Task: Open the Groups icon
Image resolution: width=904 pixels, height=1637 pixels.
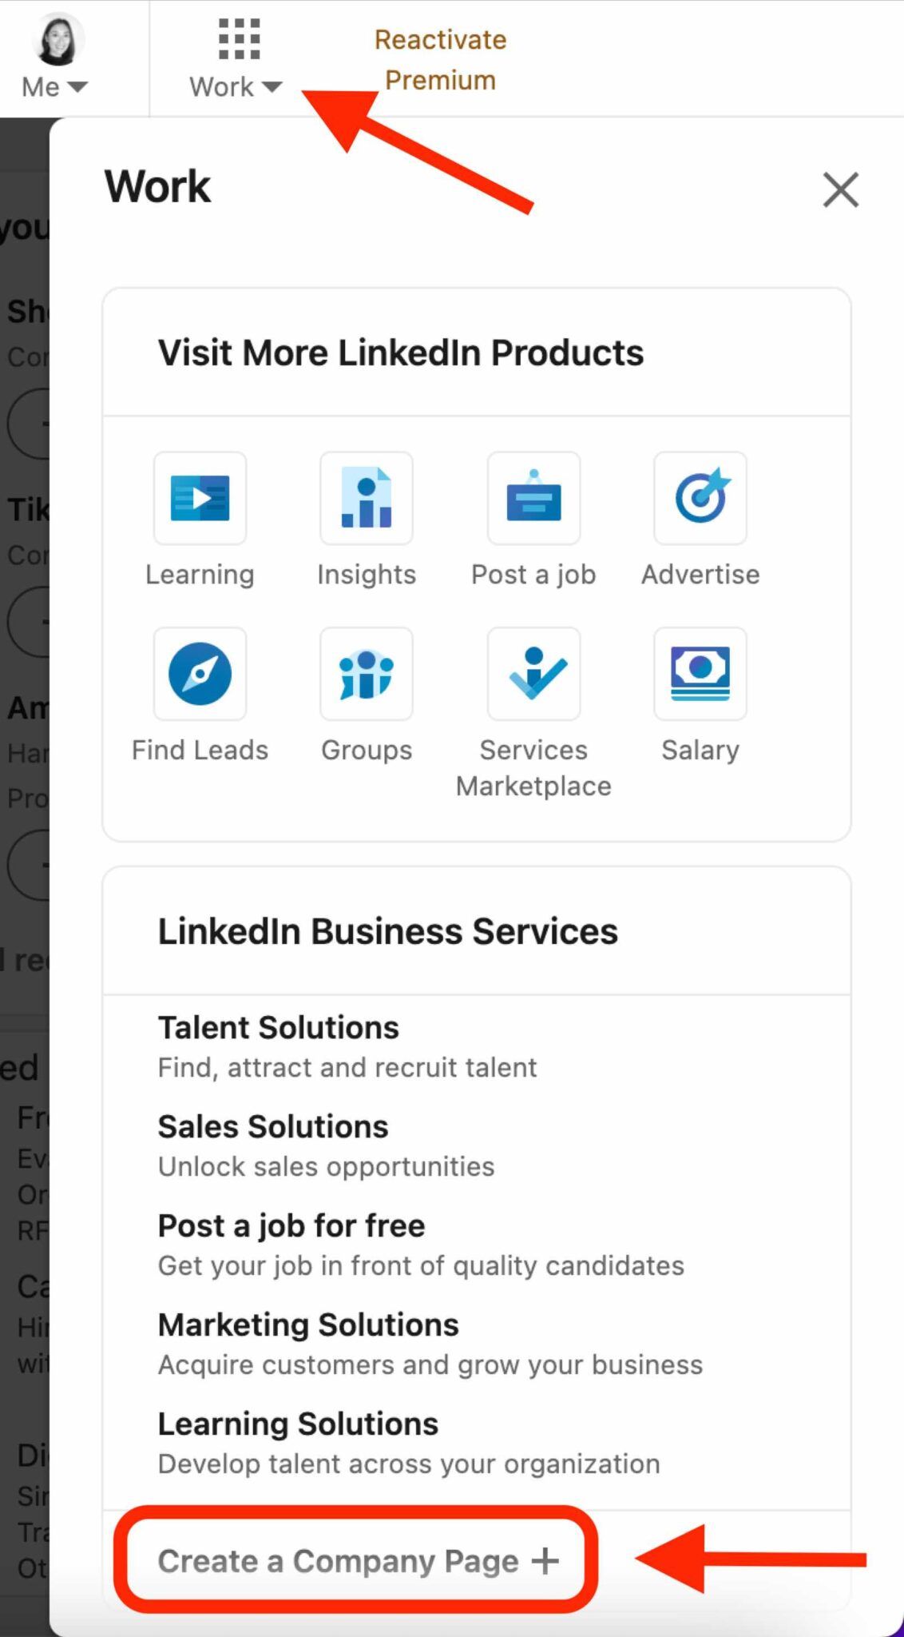Action: click(366, 675)
